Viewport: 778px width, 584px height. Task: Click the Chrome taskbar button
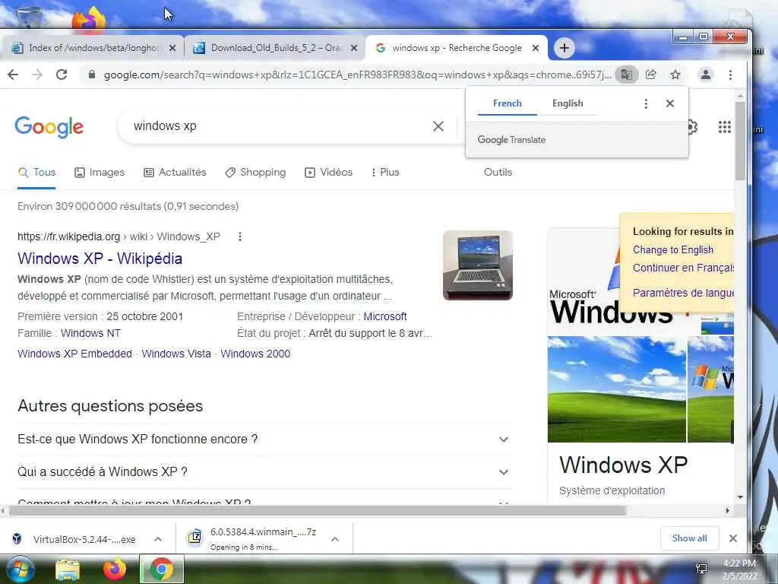click(x=161, y=569)
